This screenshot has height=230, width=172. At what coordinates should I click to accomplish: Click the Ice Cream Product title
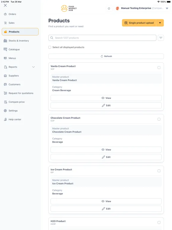(x=61, y=170)
